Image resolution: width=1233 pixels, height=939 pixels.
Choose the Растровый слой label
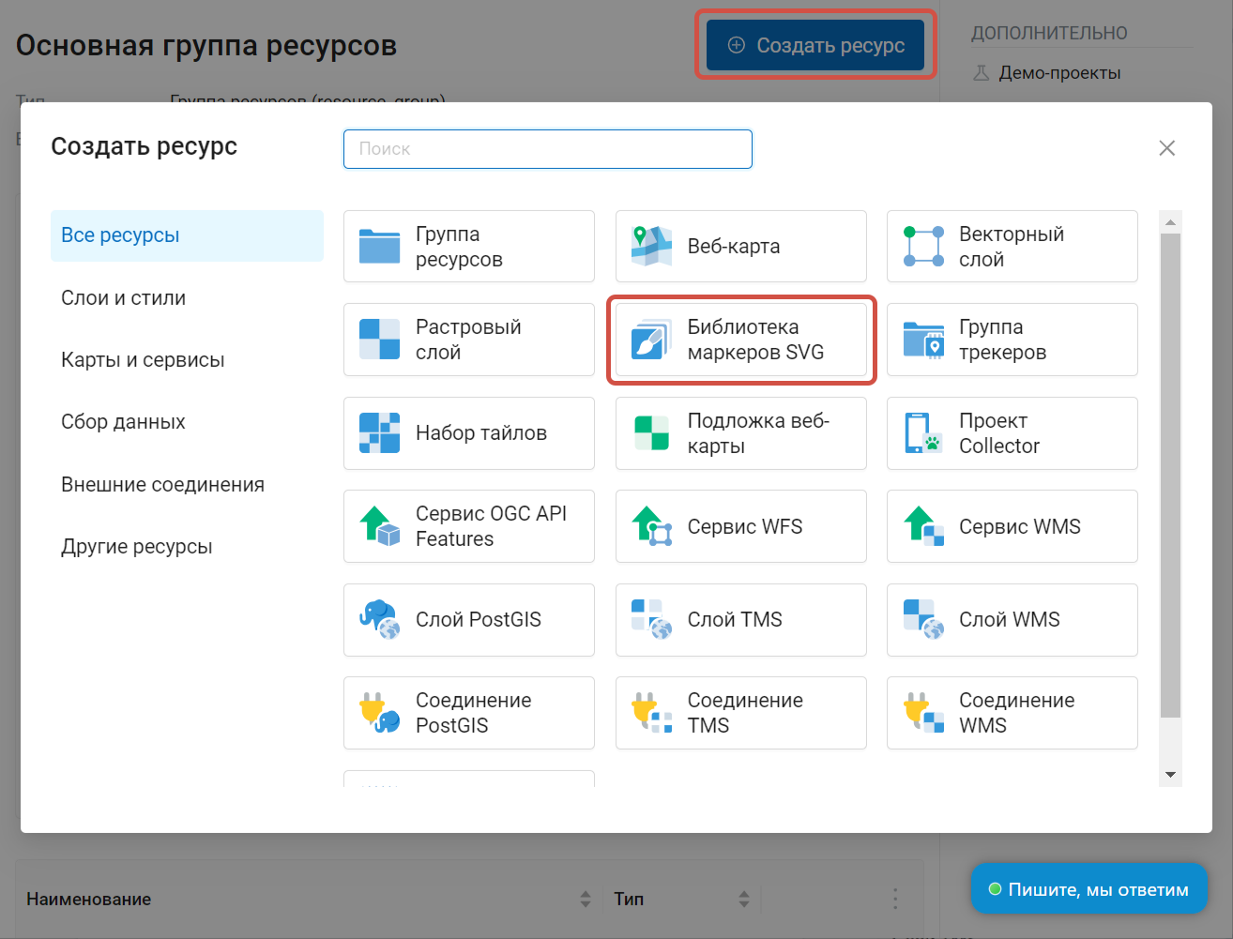click(x=468, y=340)
